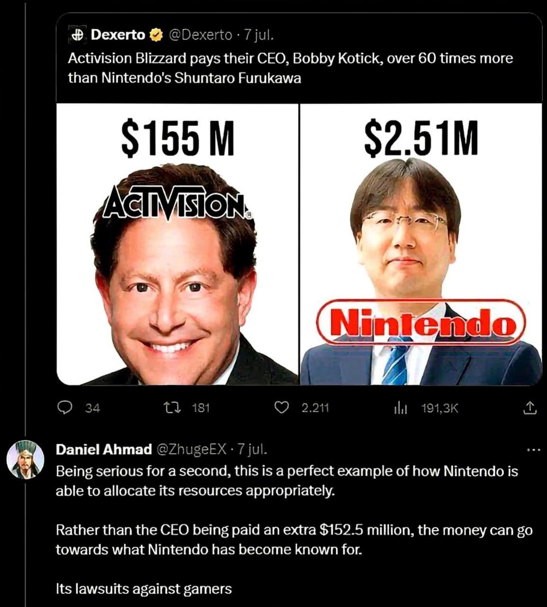Screen dimensions: 547x607
Task: Open the @Dexerto handle link
Action: (x=201, y=35)
